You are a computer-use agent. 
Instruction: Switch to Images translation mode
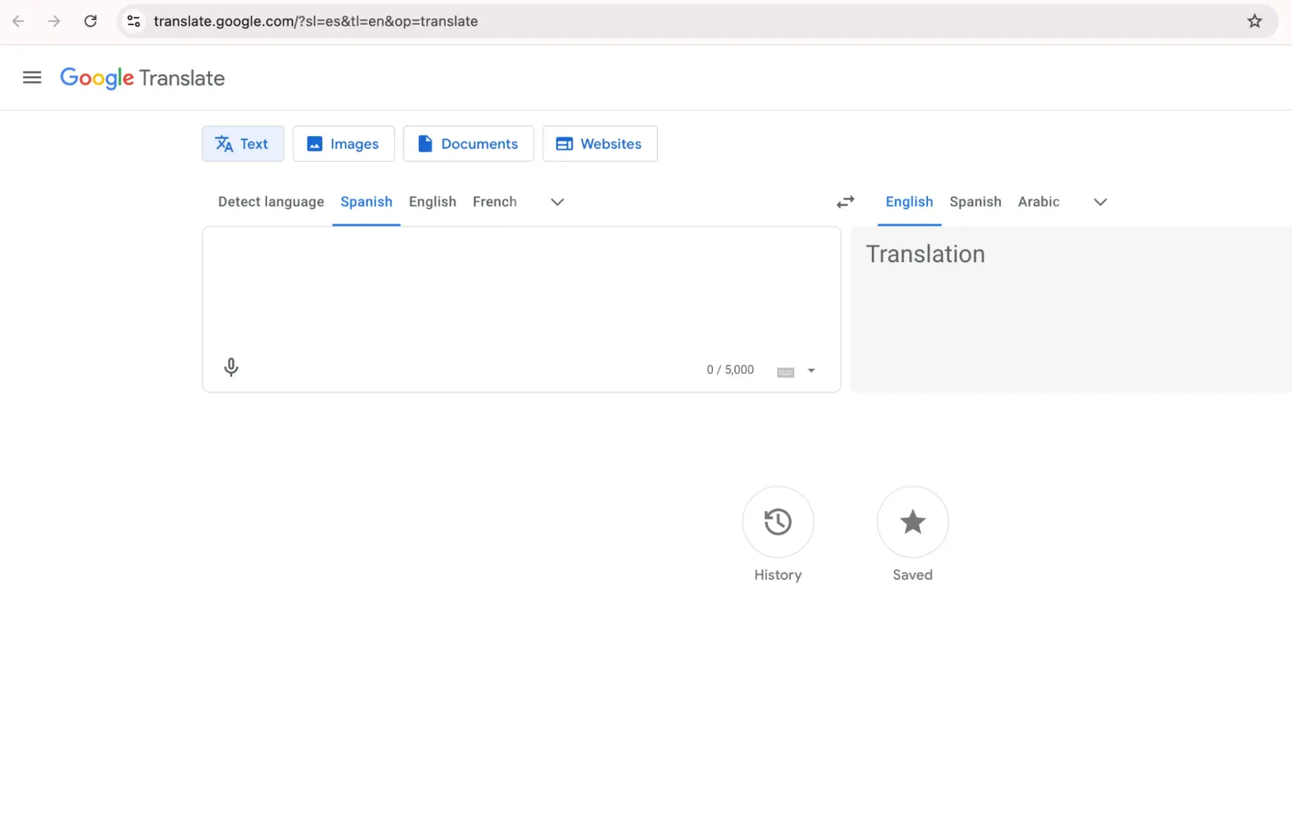[343, 143]
